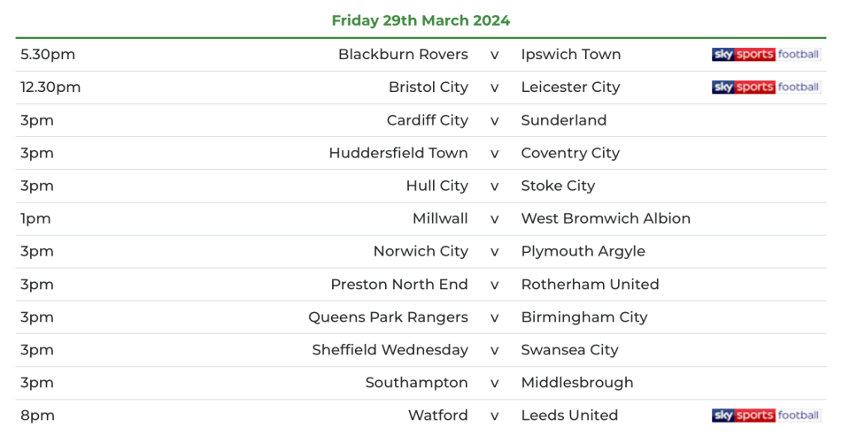
Task: Select Hull City team name
Action: click(437, 186)
